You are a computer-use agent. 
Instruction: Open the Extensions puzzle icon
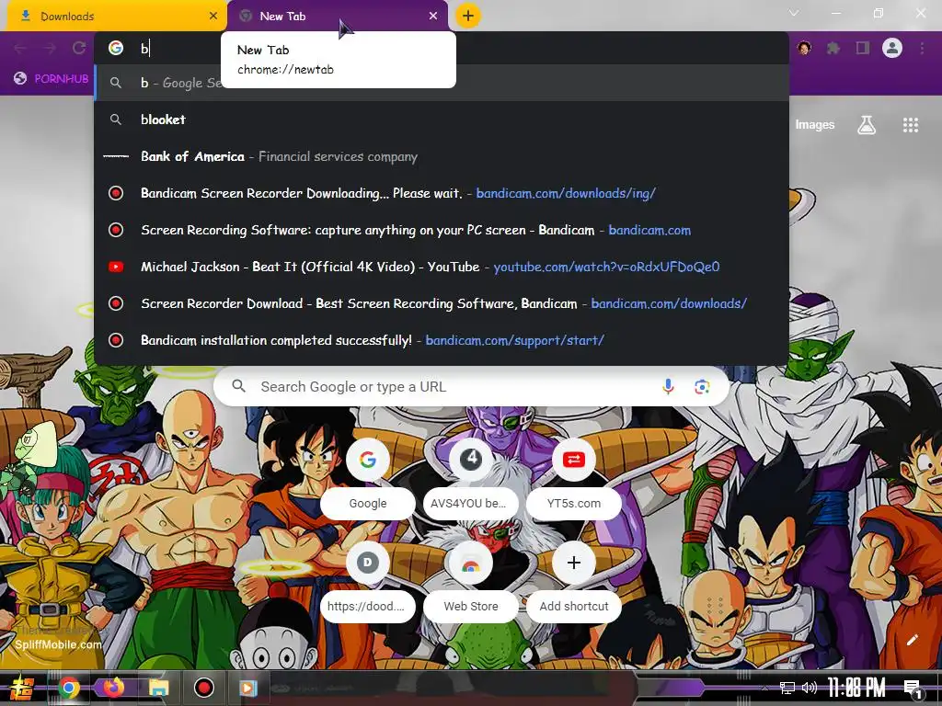tap(833, 48)
